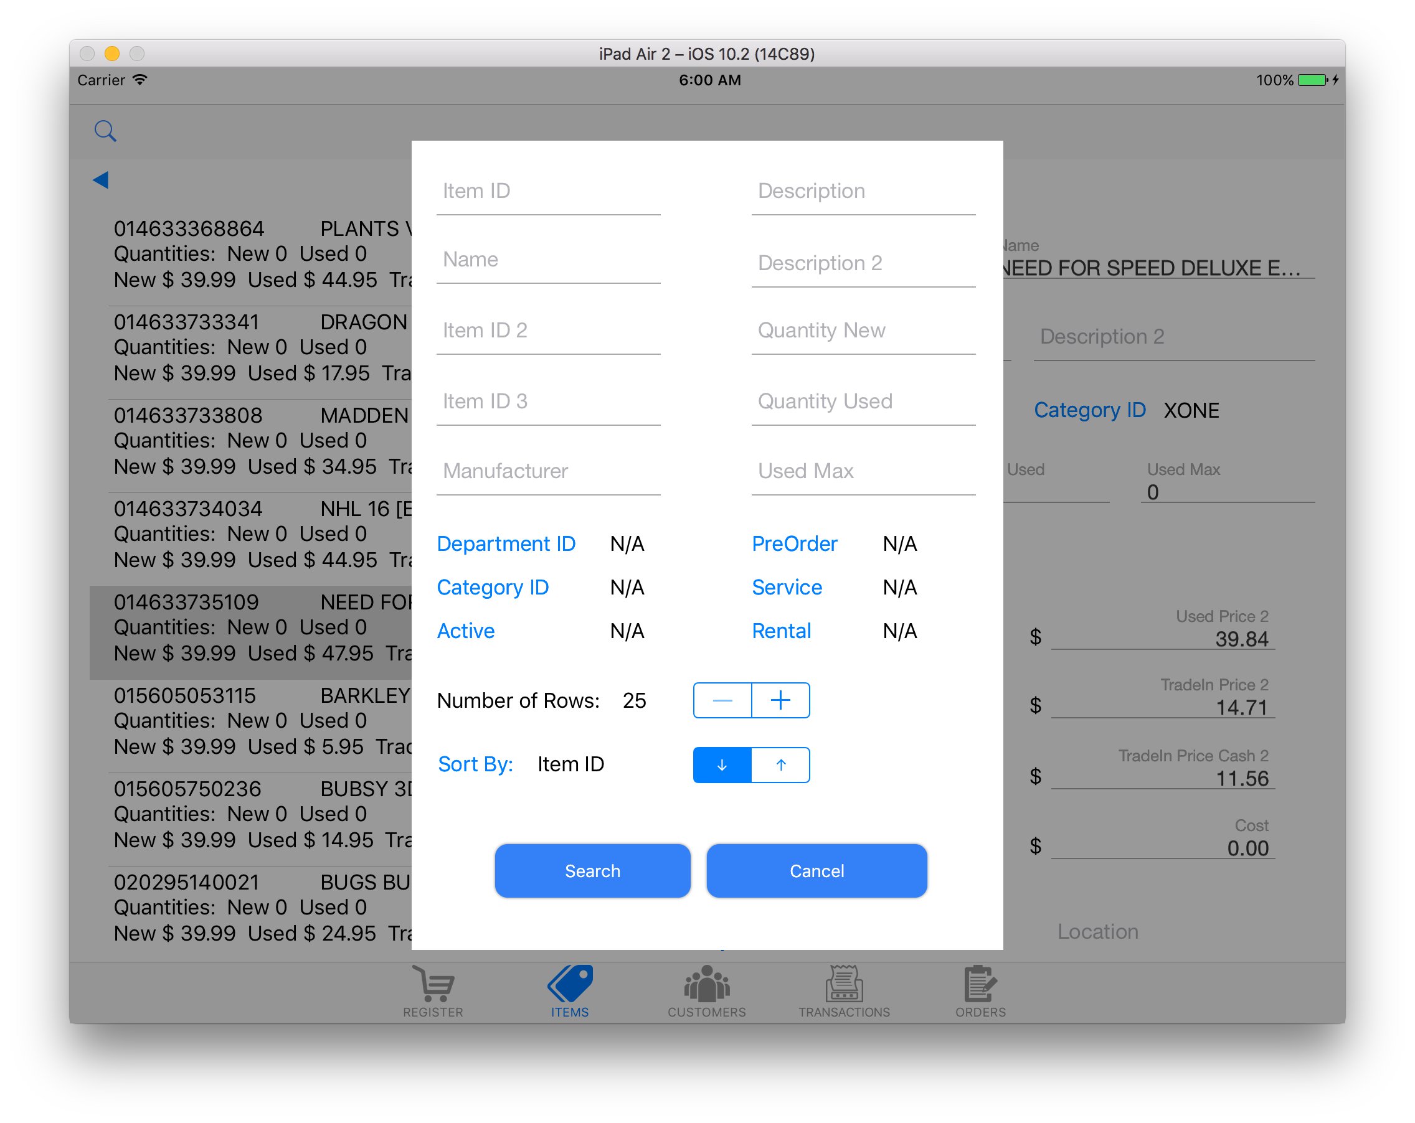
Task: Increase number of rows with plus
Action: 780,700
